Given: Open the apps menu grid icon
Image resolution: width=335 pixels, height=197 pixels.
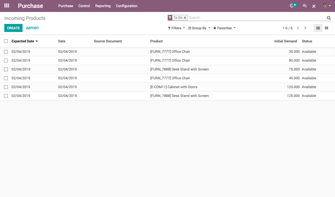Looking at the screenshot, I should click(6, 6).
